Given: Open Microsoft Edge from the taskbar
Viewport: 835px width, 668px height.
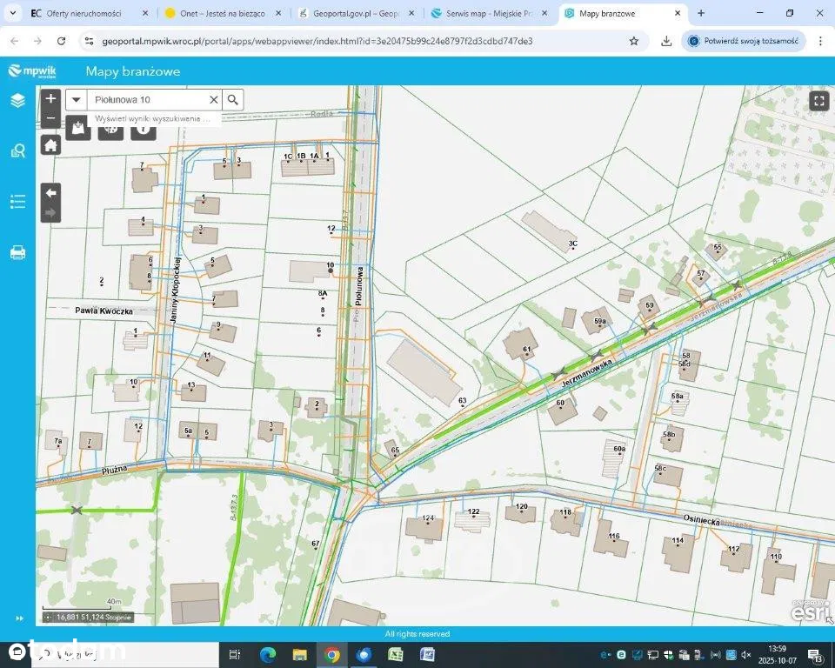Looking at the screenshot, I should click(267, 655).
